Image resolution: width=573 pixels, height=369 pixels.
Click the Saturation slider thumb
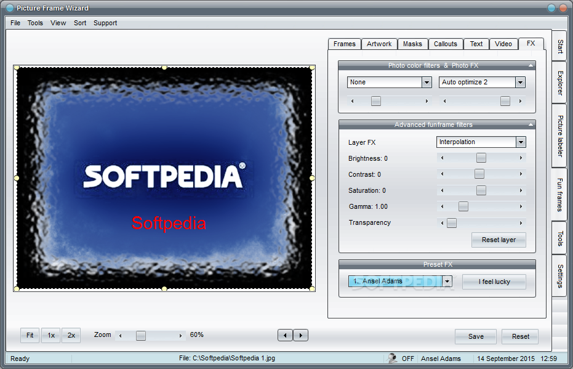click(481, 190)
